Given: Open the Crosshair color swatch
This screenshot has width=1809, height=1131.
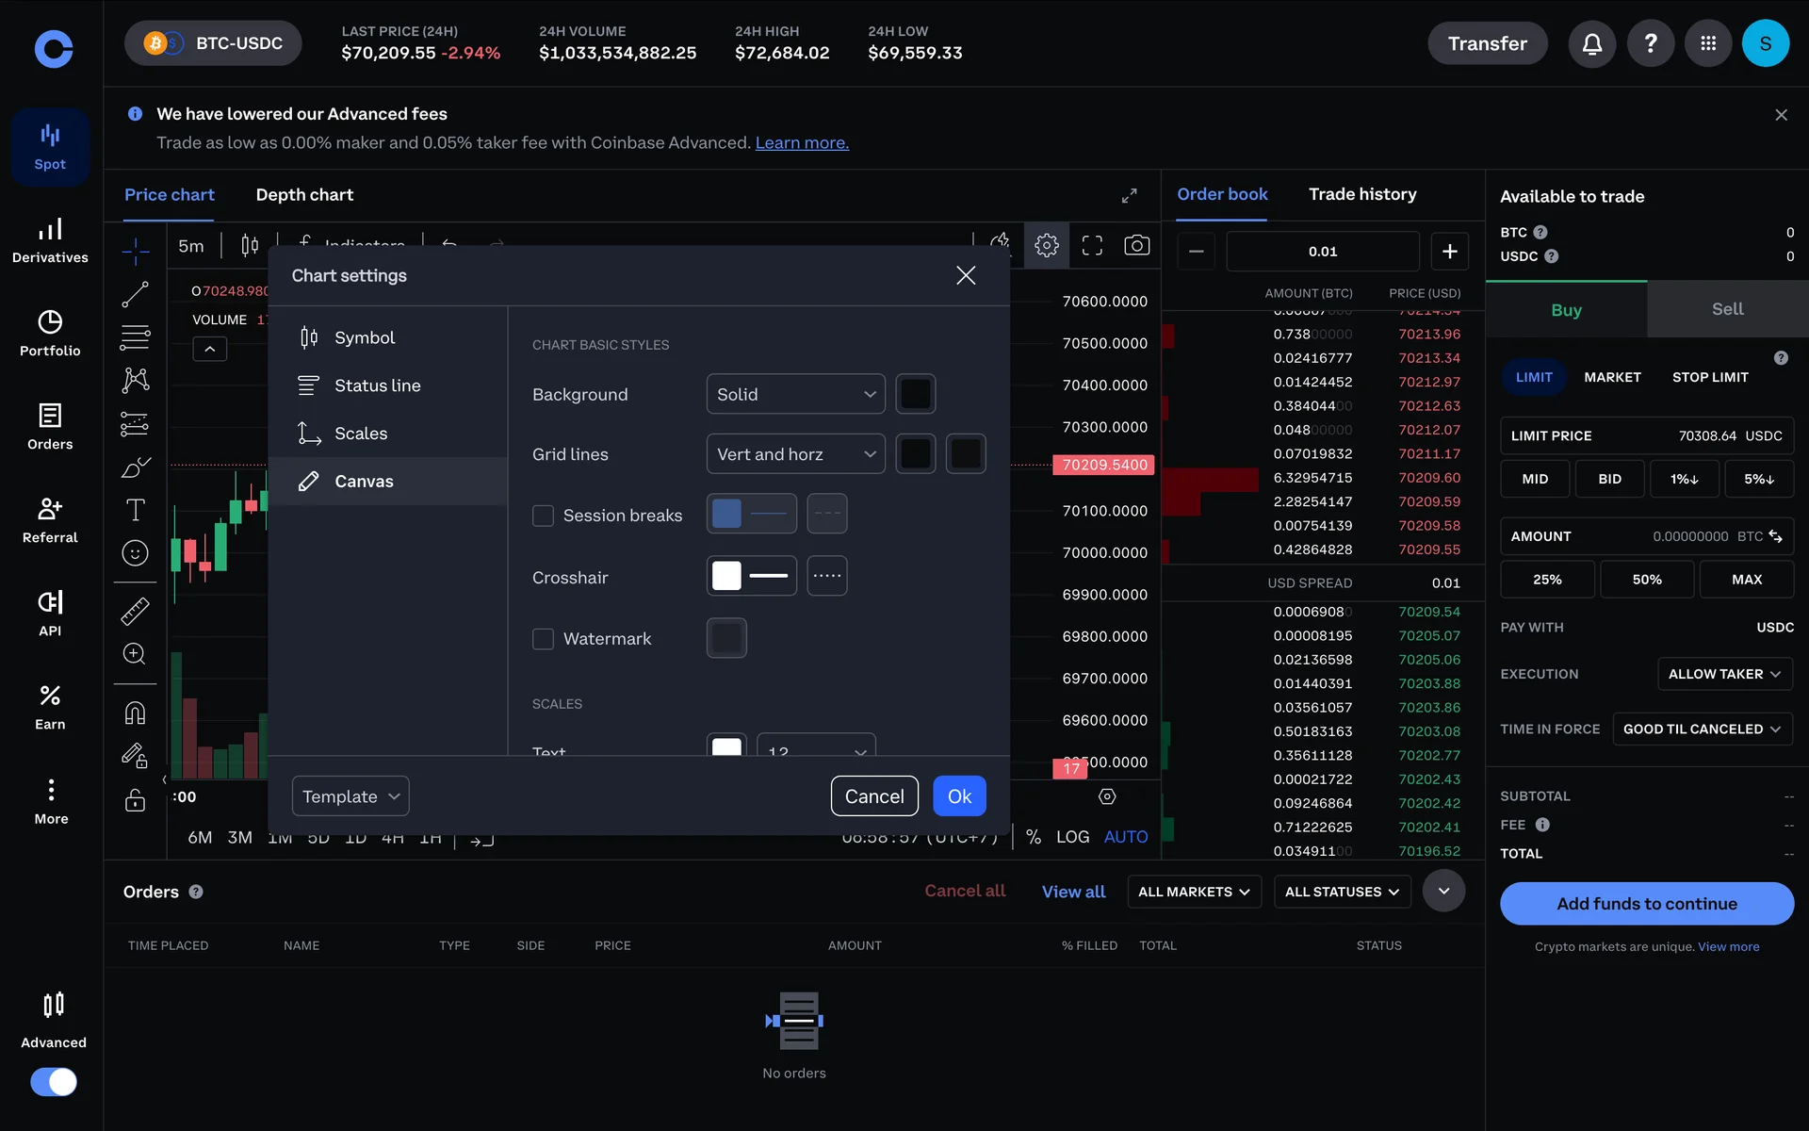Looking at the screenshot, I should click(x=726, y=576).
